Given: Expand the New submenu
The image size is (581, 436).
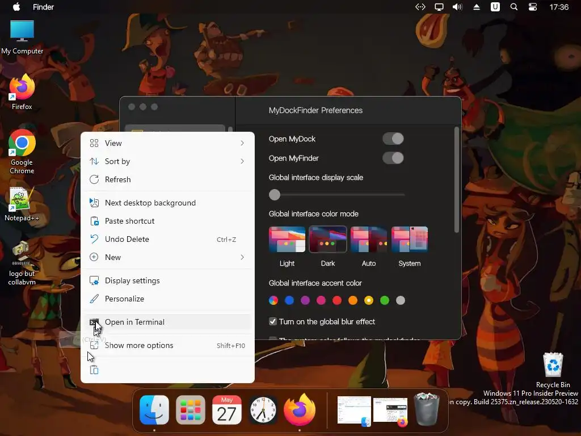Looking at the screenshot, I should pyautogui.click(x=167, y=257).
